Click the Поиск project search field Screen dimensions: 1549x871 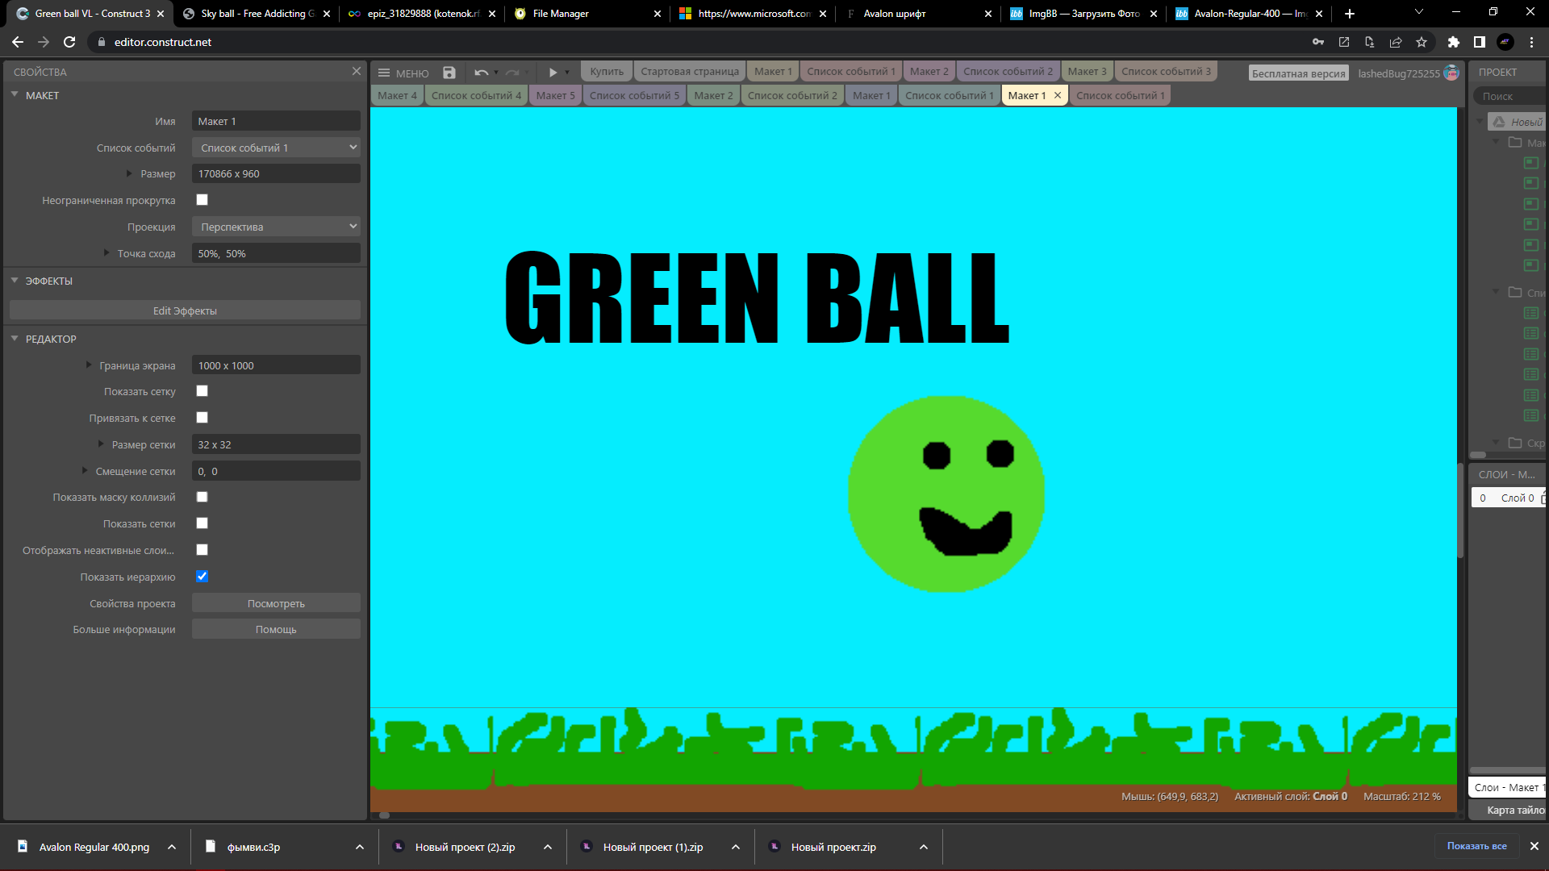tap(1509, 96)
